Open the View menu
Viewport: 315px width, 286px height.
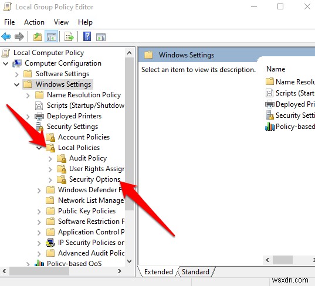coord(61,22)
